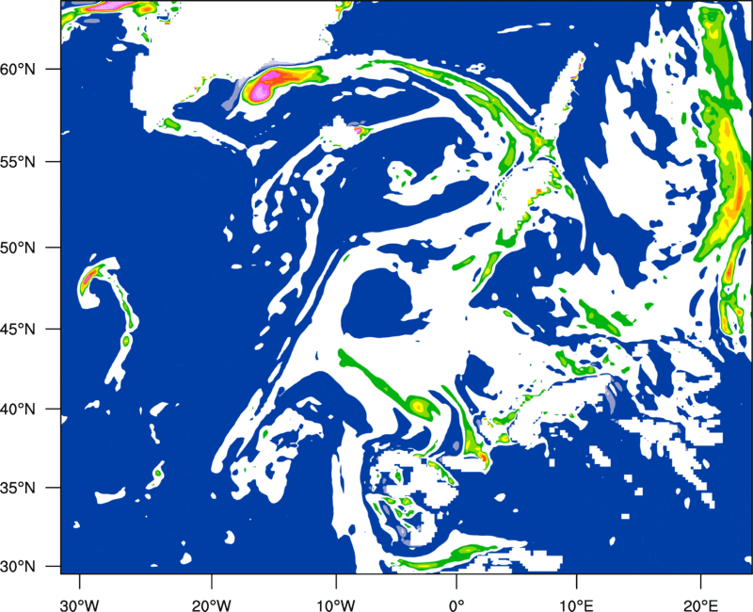Click the 30°N latitude label

pos(18,567)
